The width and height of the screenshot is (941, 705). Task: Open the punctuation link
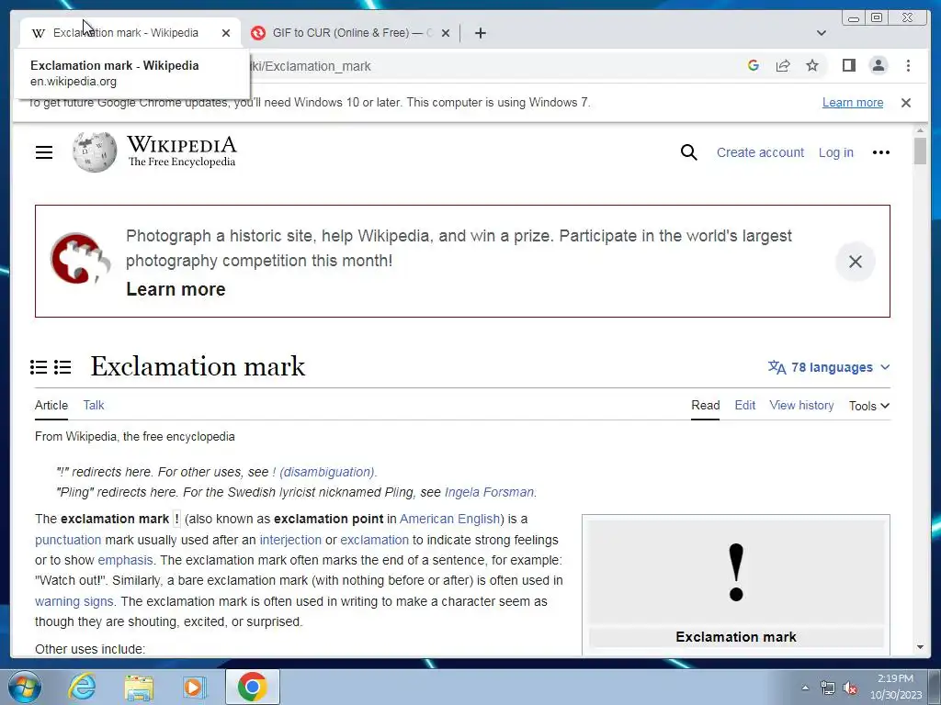click(x=68, y=540)
